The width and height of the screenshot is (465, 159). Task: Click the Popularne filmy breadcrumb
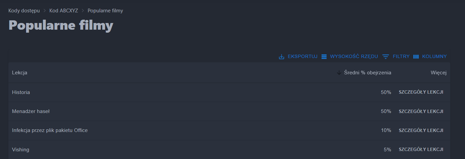click(105, 11)
